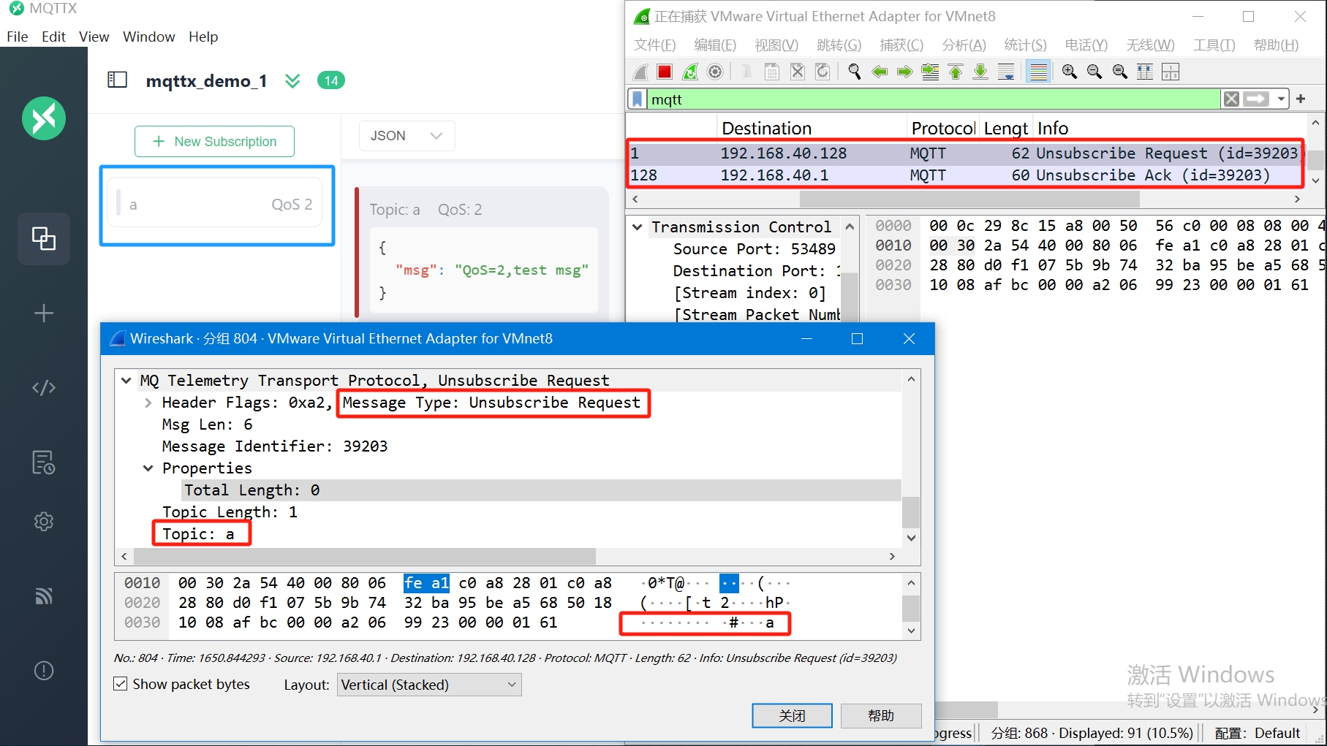Apply the display filter arrow button
This screenshot has width=1327, height=746.
point(1256,99)
